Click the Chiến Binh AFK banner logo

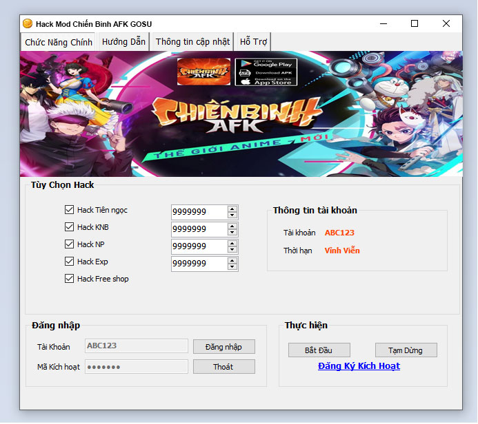tap(237, 116)
